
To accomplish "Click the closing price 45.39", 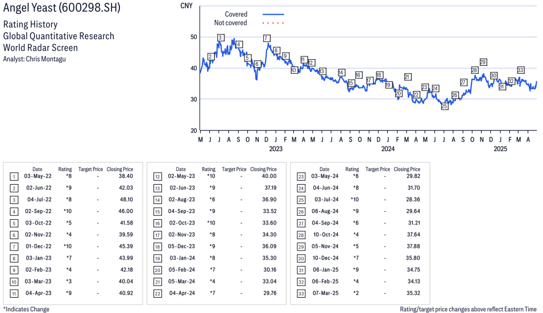I will coord(126,246).
